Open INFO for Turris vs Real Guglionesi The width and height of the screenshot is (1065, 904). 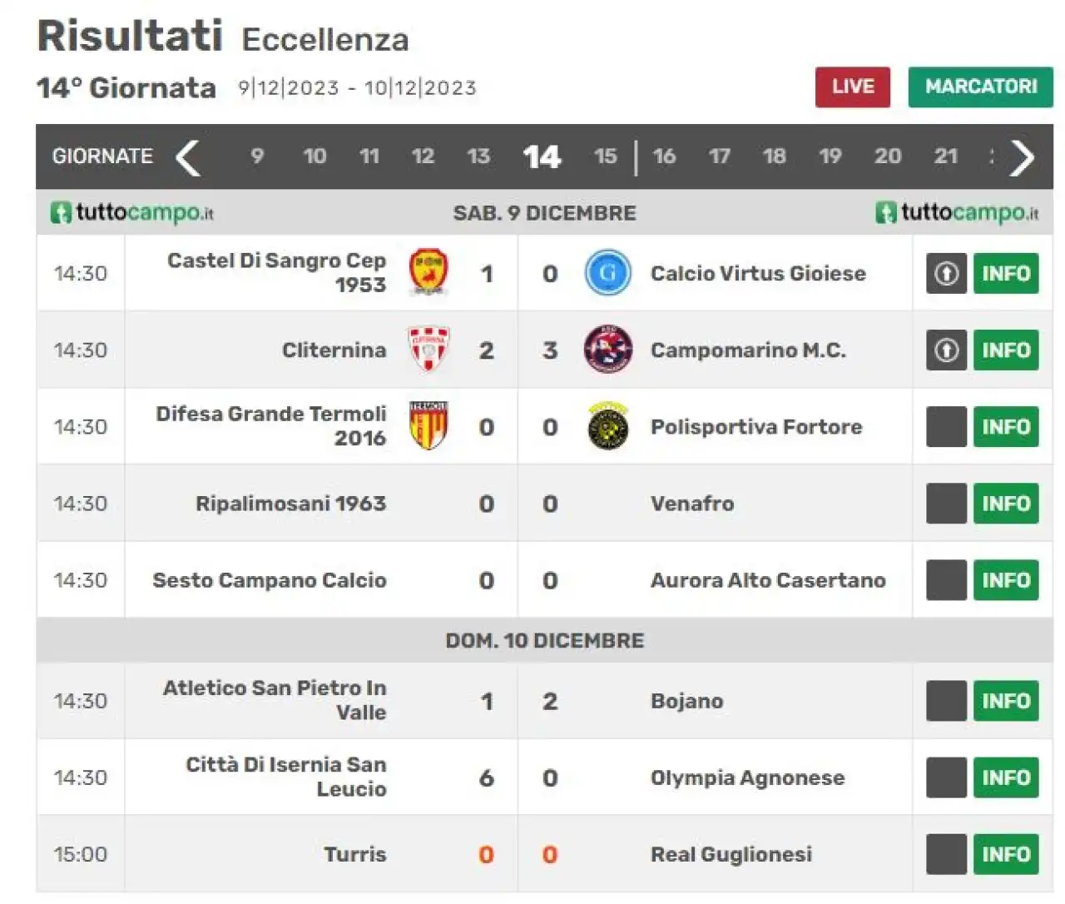tap(1006, 854)
